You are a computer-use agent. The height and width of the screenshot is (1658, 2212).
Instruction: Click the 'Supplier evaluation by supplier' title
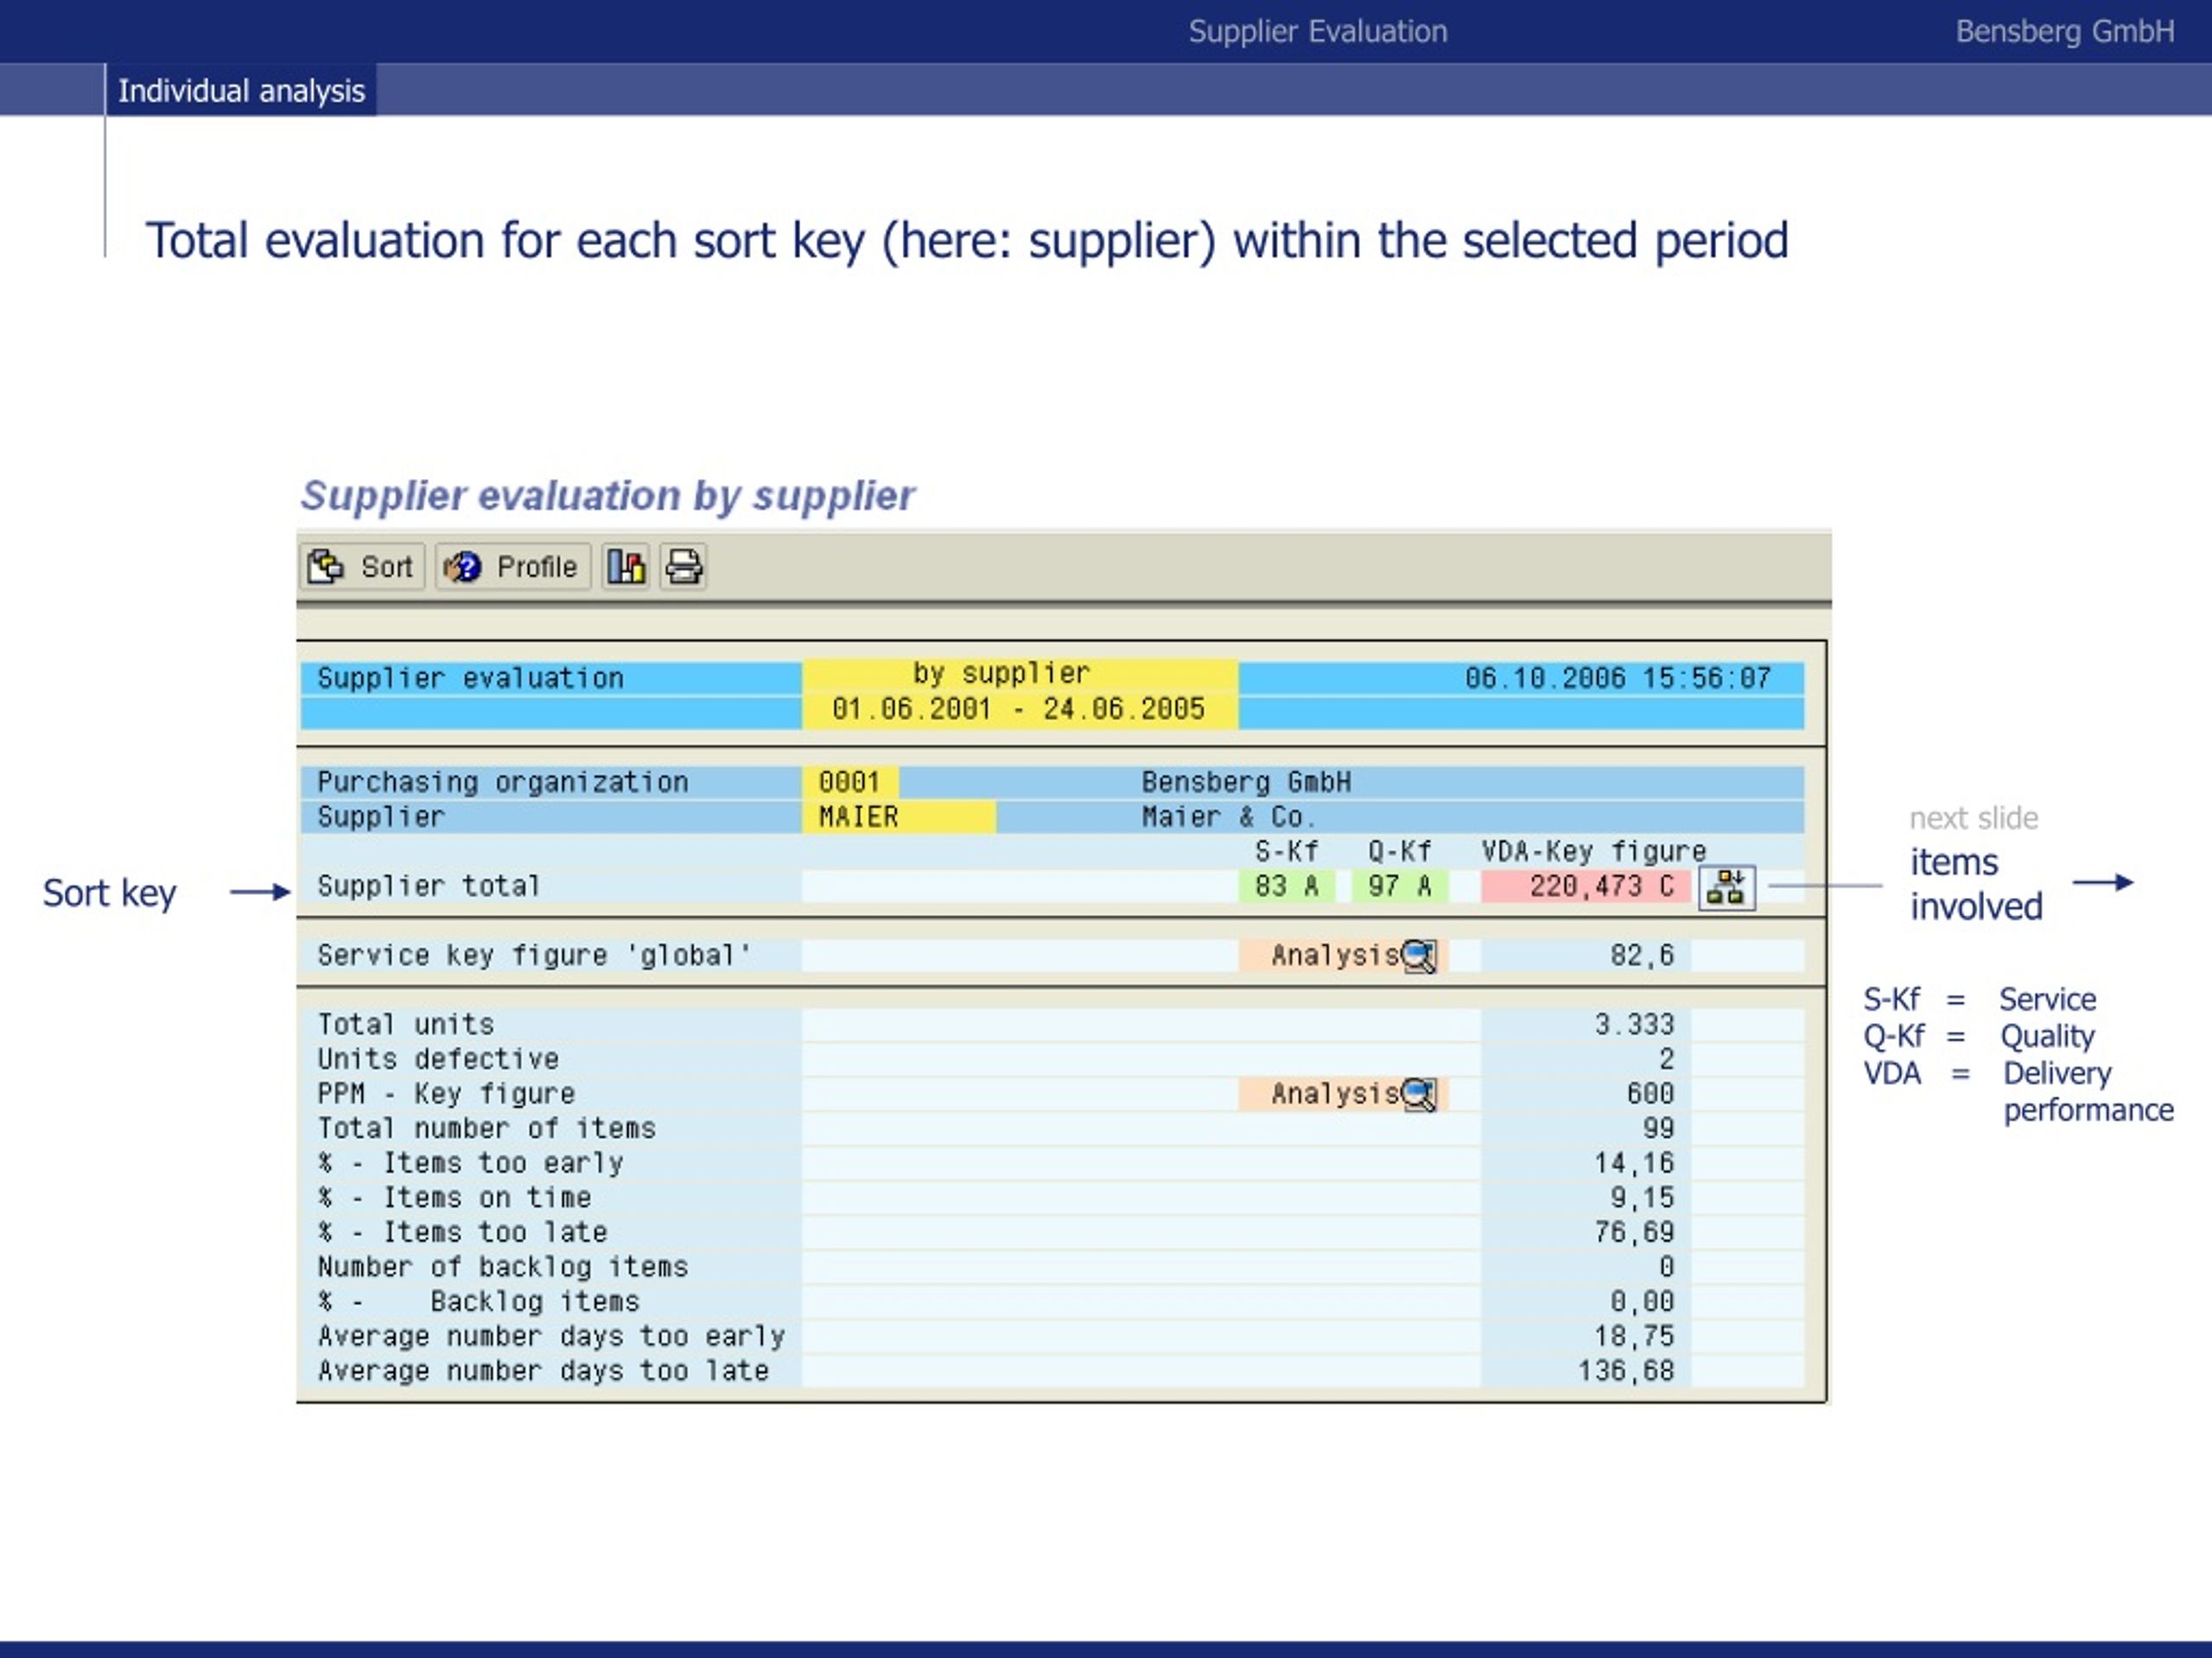coord(608,496)
